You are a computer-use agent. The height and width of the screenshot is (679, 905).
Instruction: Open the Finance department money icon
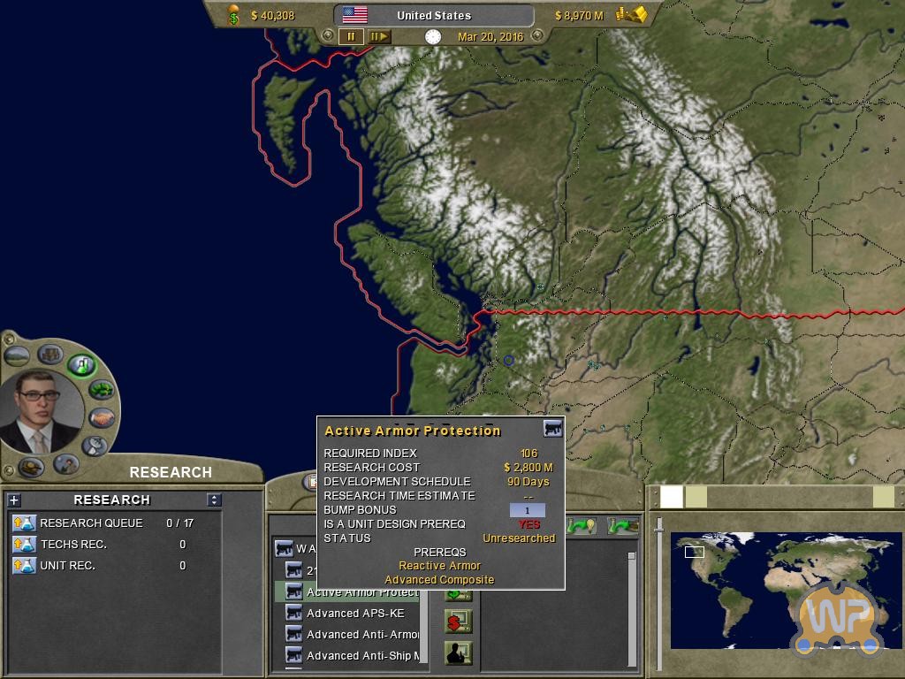coord(102,390)
